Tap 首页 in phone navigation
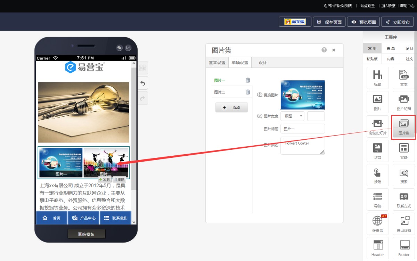 coord(51,218)
